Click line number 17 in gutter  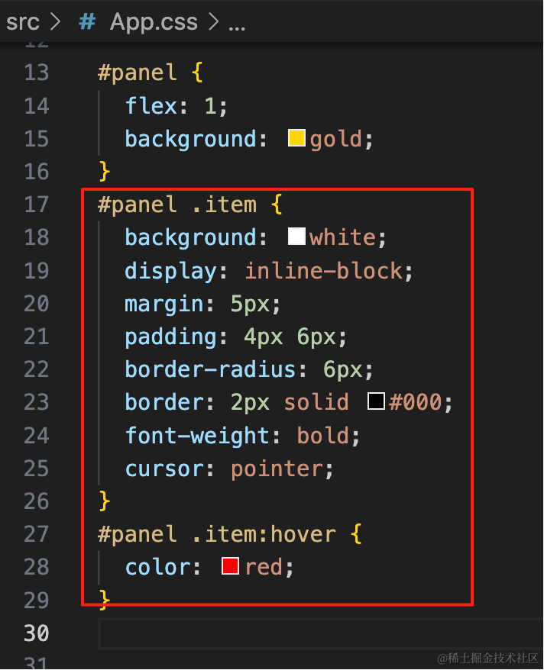click(37, 205)
